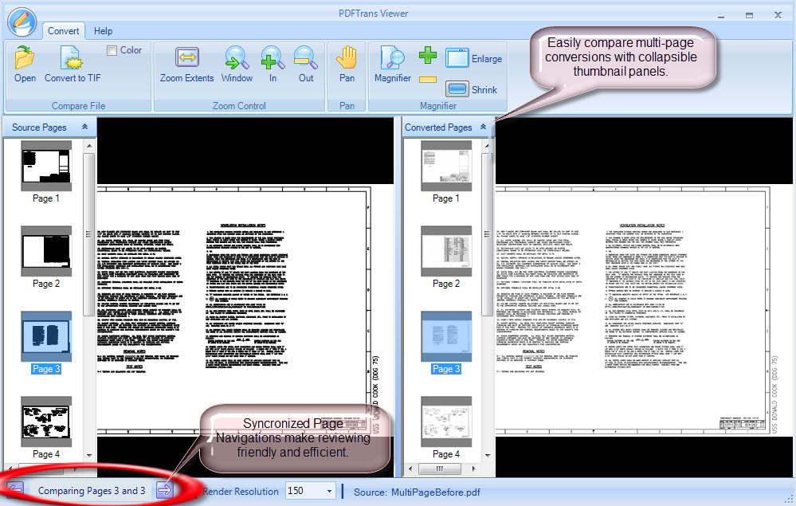Click the Source Pages vertical scrollbar thumb
The height and width of the screenshot is (506, 796).
88,234
